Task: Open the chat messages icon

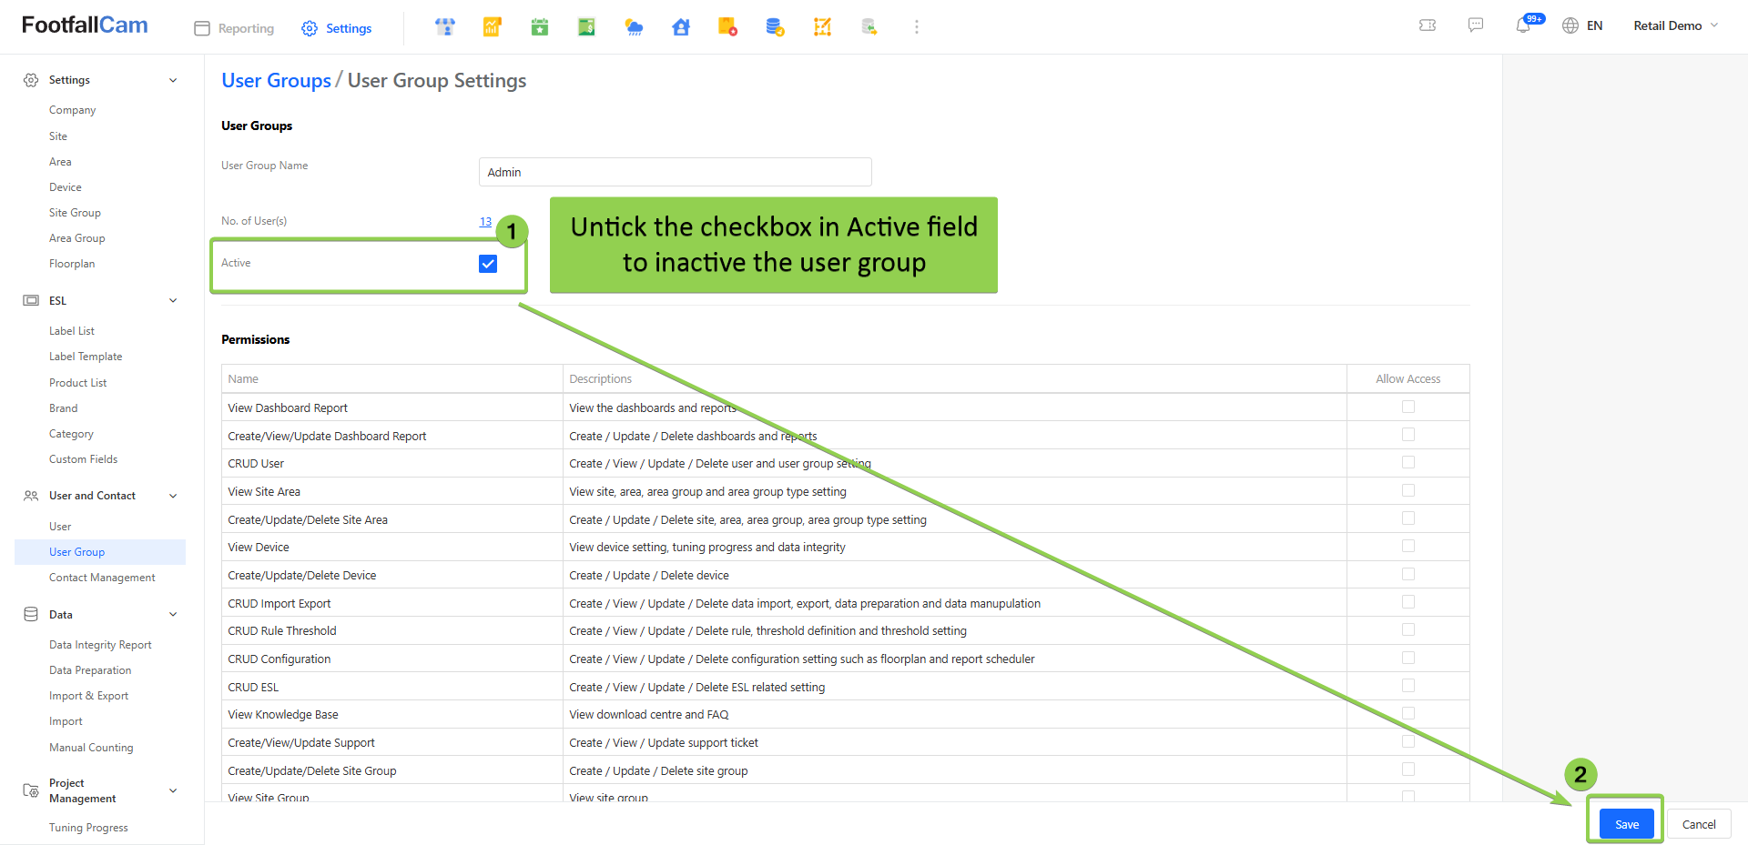Action: pyautogui.click(x=1476, y=25)
